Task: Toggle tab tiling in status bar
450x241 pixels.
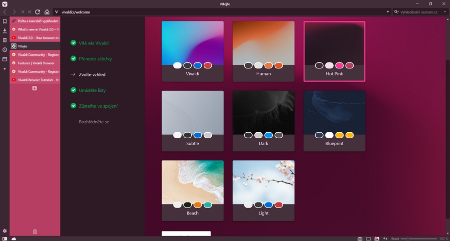Action: [x=369, y=239]
